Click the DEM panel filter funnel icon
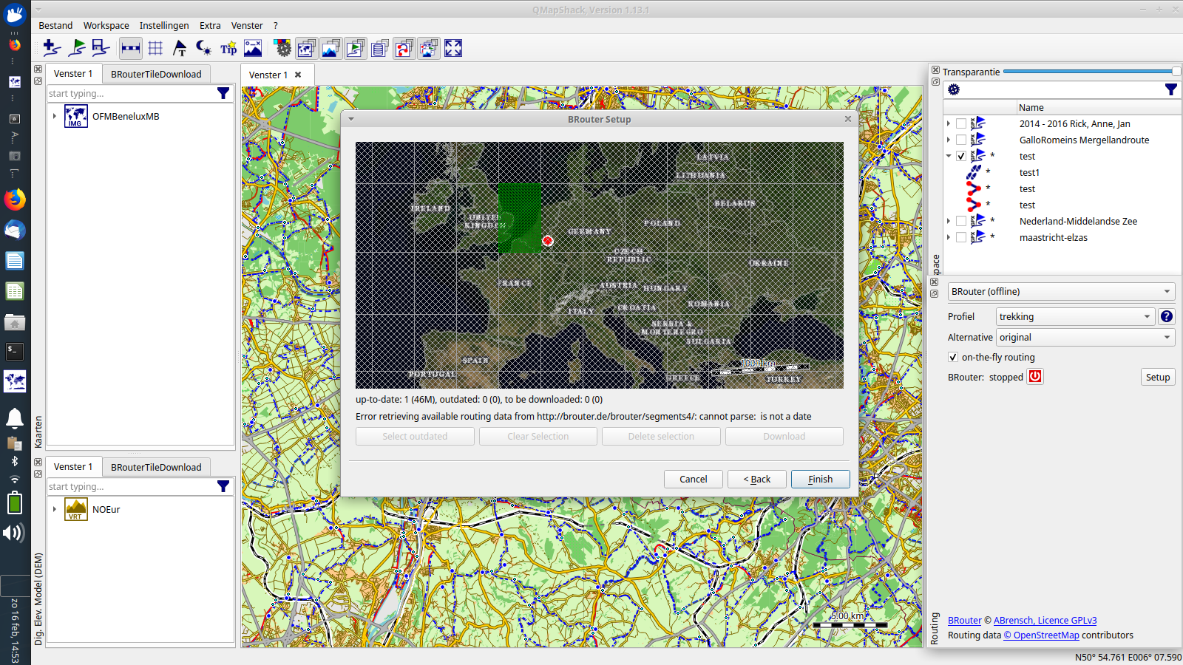 (223, 486)
